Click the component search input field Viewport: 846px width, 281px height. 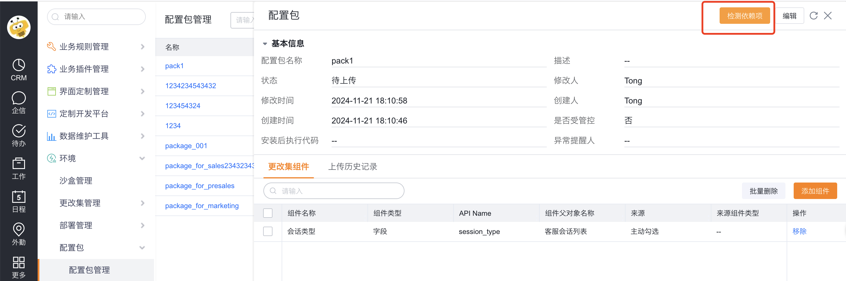[x=333, y=191]
